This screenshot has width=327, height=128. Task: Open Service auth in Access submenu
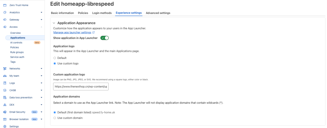pos(17,57)
